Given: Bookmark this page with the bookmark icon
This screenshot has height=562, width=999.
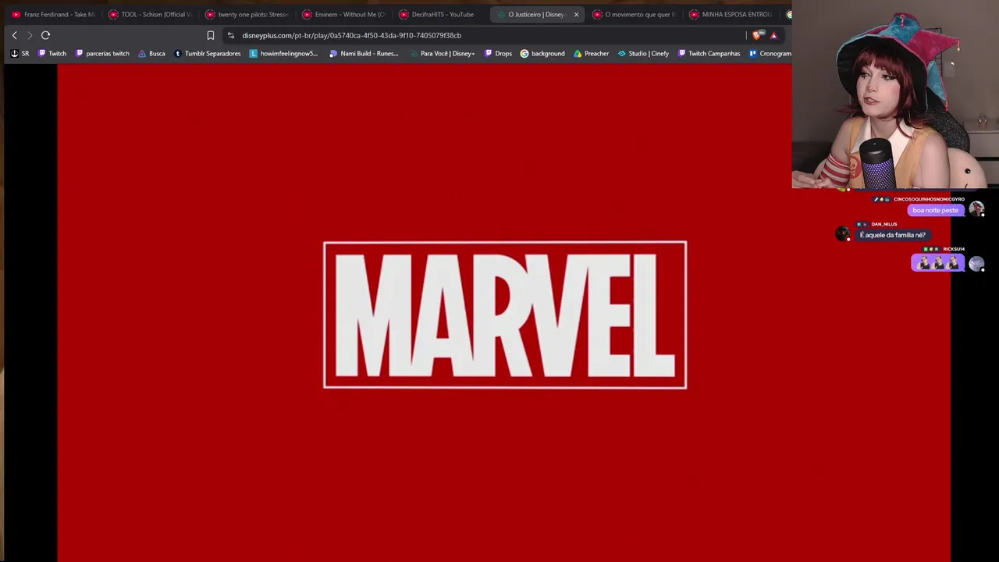Looking at the screenshot, I should click(211, 35).
